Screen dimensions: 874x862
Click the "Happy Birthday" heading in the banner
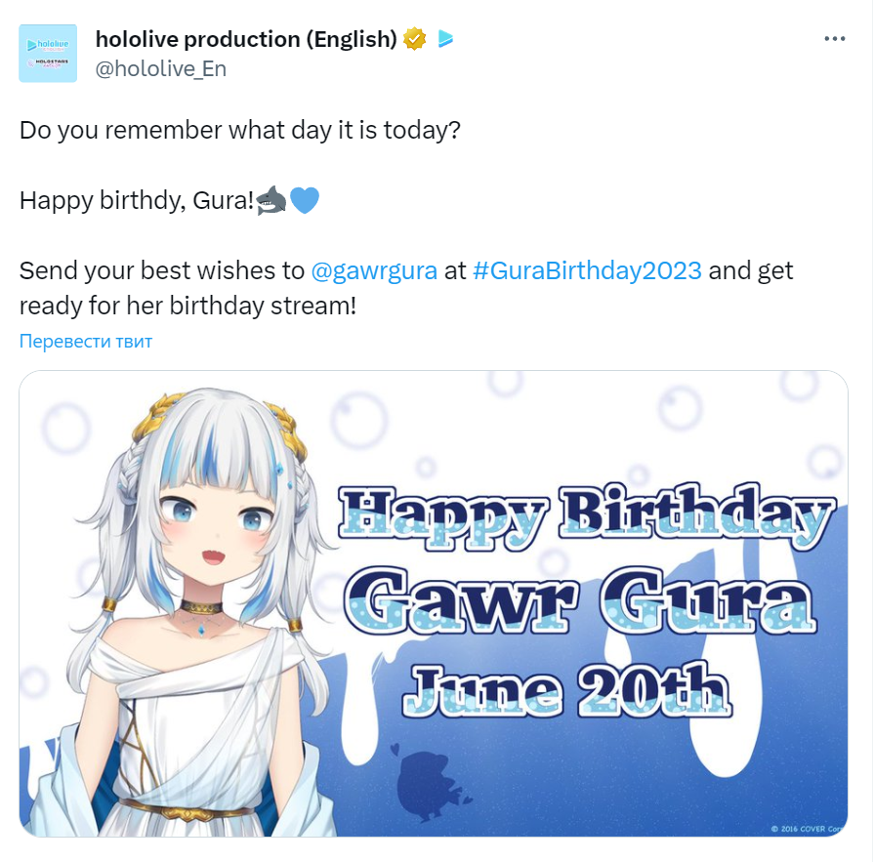pos(587,516)
